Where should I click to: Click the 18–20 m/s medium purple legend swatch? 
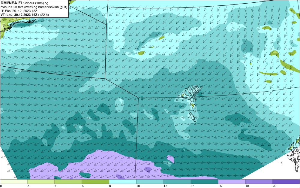259,182
